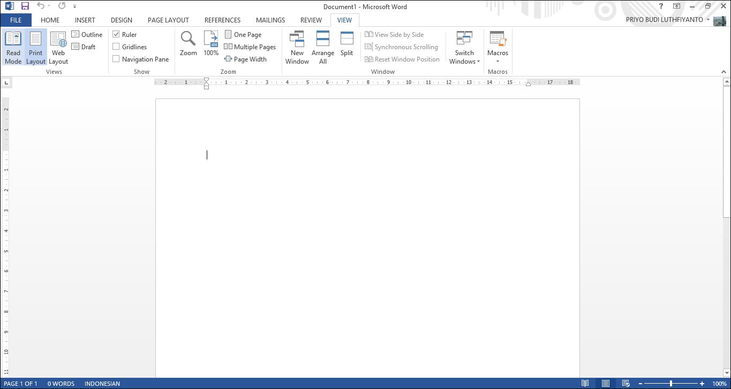Enable the Gridlines checkbox
The width and height of the screenshot is (731, 389).
[x=116, y=47]
